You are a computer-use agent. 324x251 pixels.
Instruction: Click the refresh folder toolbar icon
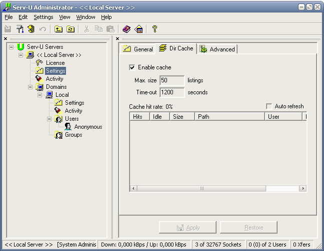70,29
